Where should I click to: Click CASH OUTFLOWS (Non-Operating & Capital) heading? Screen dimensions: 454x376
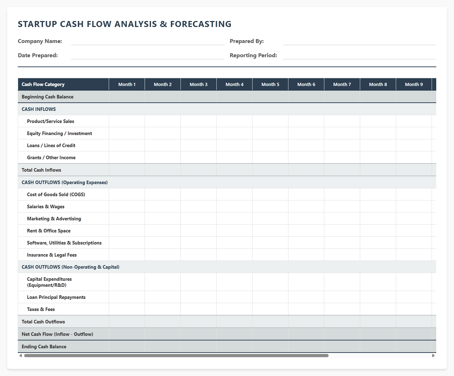click(x=70, y=267)
